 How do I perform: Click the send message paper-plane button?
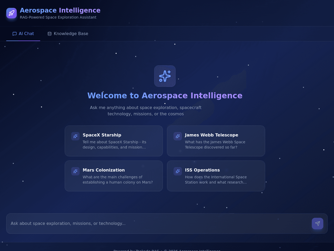click(x=318, y=224)
